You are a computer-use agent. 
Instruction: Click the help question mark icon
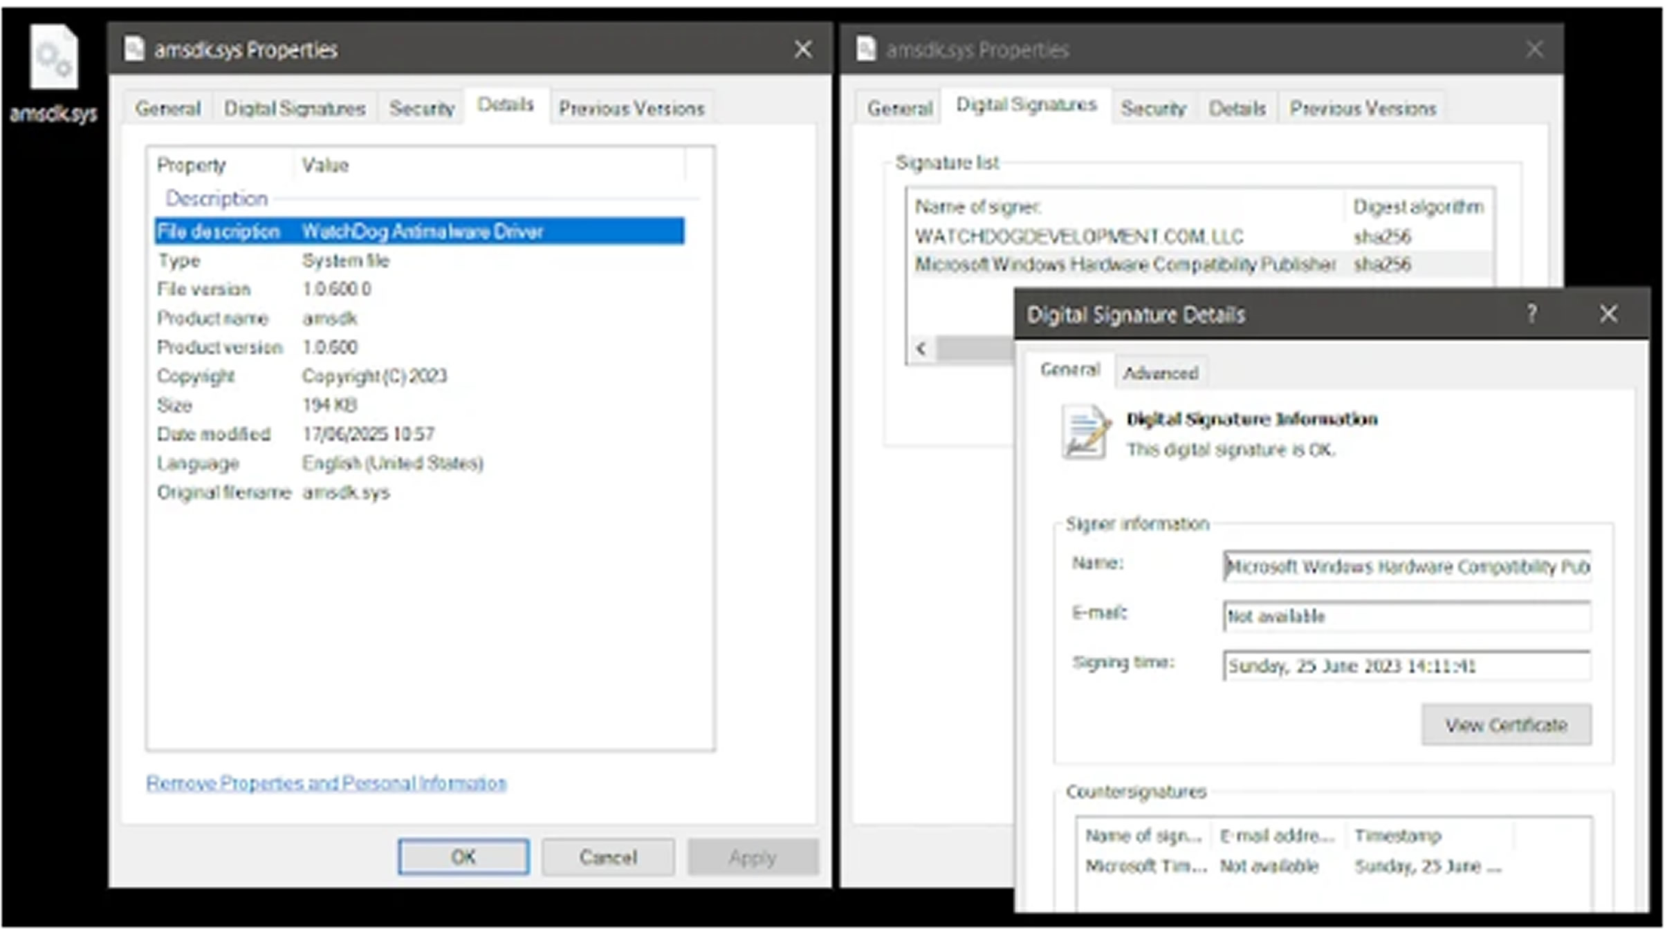1531,314
